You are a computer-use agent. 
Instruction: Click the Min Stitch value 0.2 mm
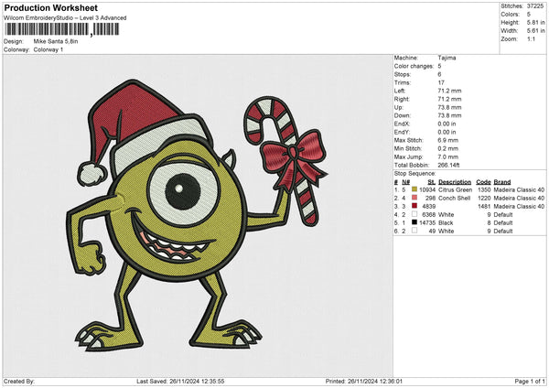(x=447, y=148)
